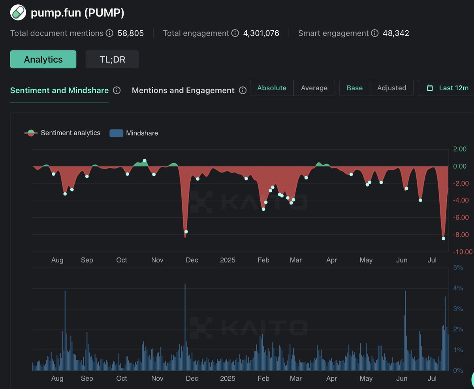Click the total document mentions value 58,805
This screenshot has width=474, height=389.
[131, 33]
